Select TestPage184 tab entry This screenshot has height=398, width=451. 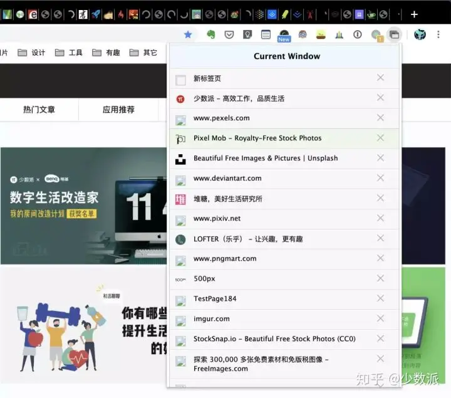click(284, 299)
